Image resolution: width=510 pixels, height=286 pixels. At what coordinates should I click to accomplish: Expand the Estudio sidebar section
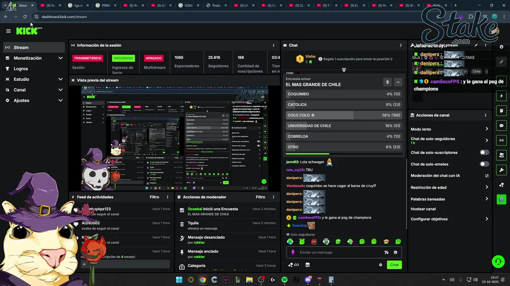[x=34, y=79]
